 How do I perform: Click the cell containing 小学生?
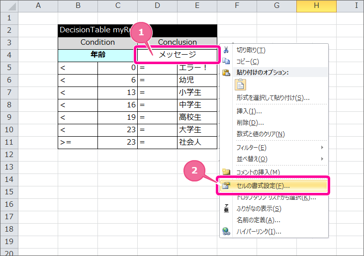click(197, 92)
